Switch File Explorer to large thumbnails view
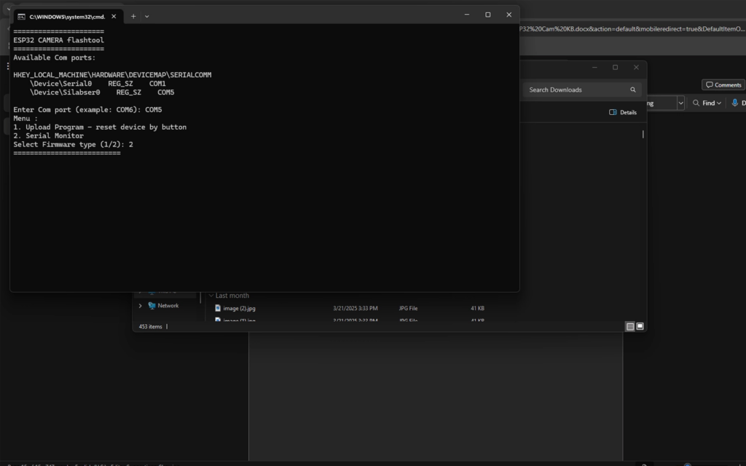This screenshot has width=746, height=466. pyautogui.click(x=640, y=327)
